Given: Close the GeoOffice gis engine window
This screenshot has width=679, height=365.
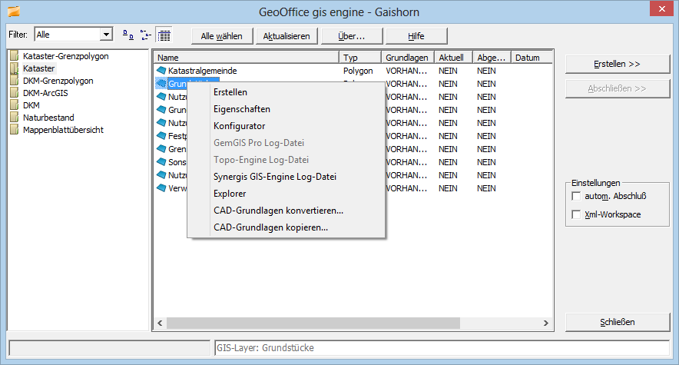Looking at the screenshot, I should coord(661,8).
